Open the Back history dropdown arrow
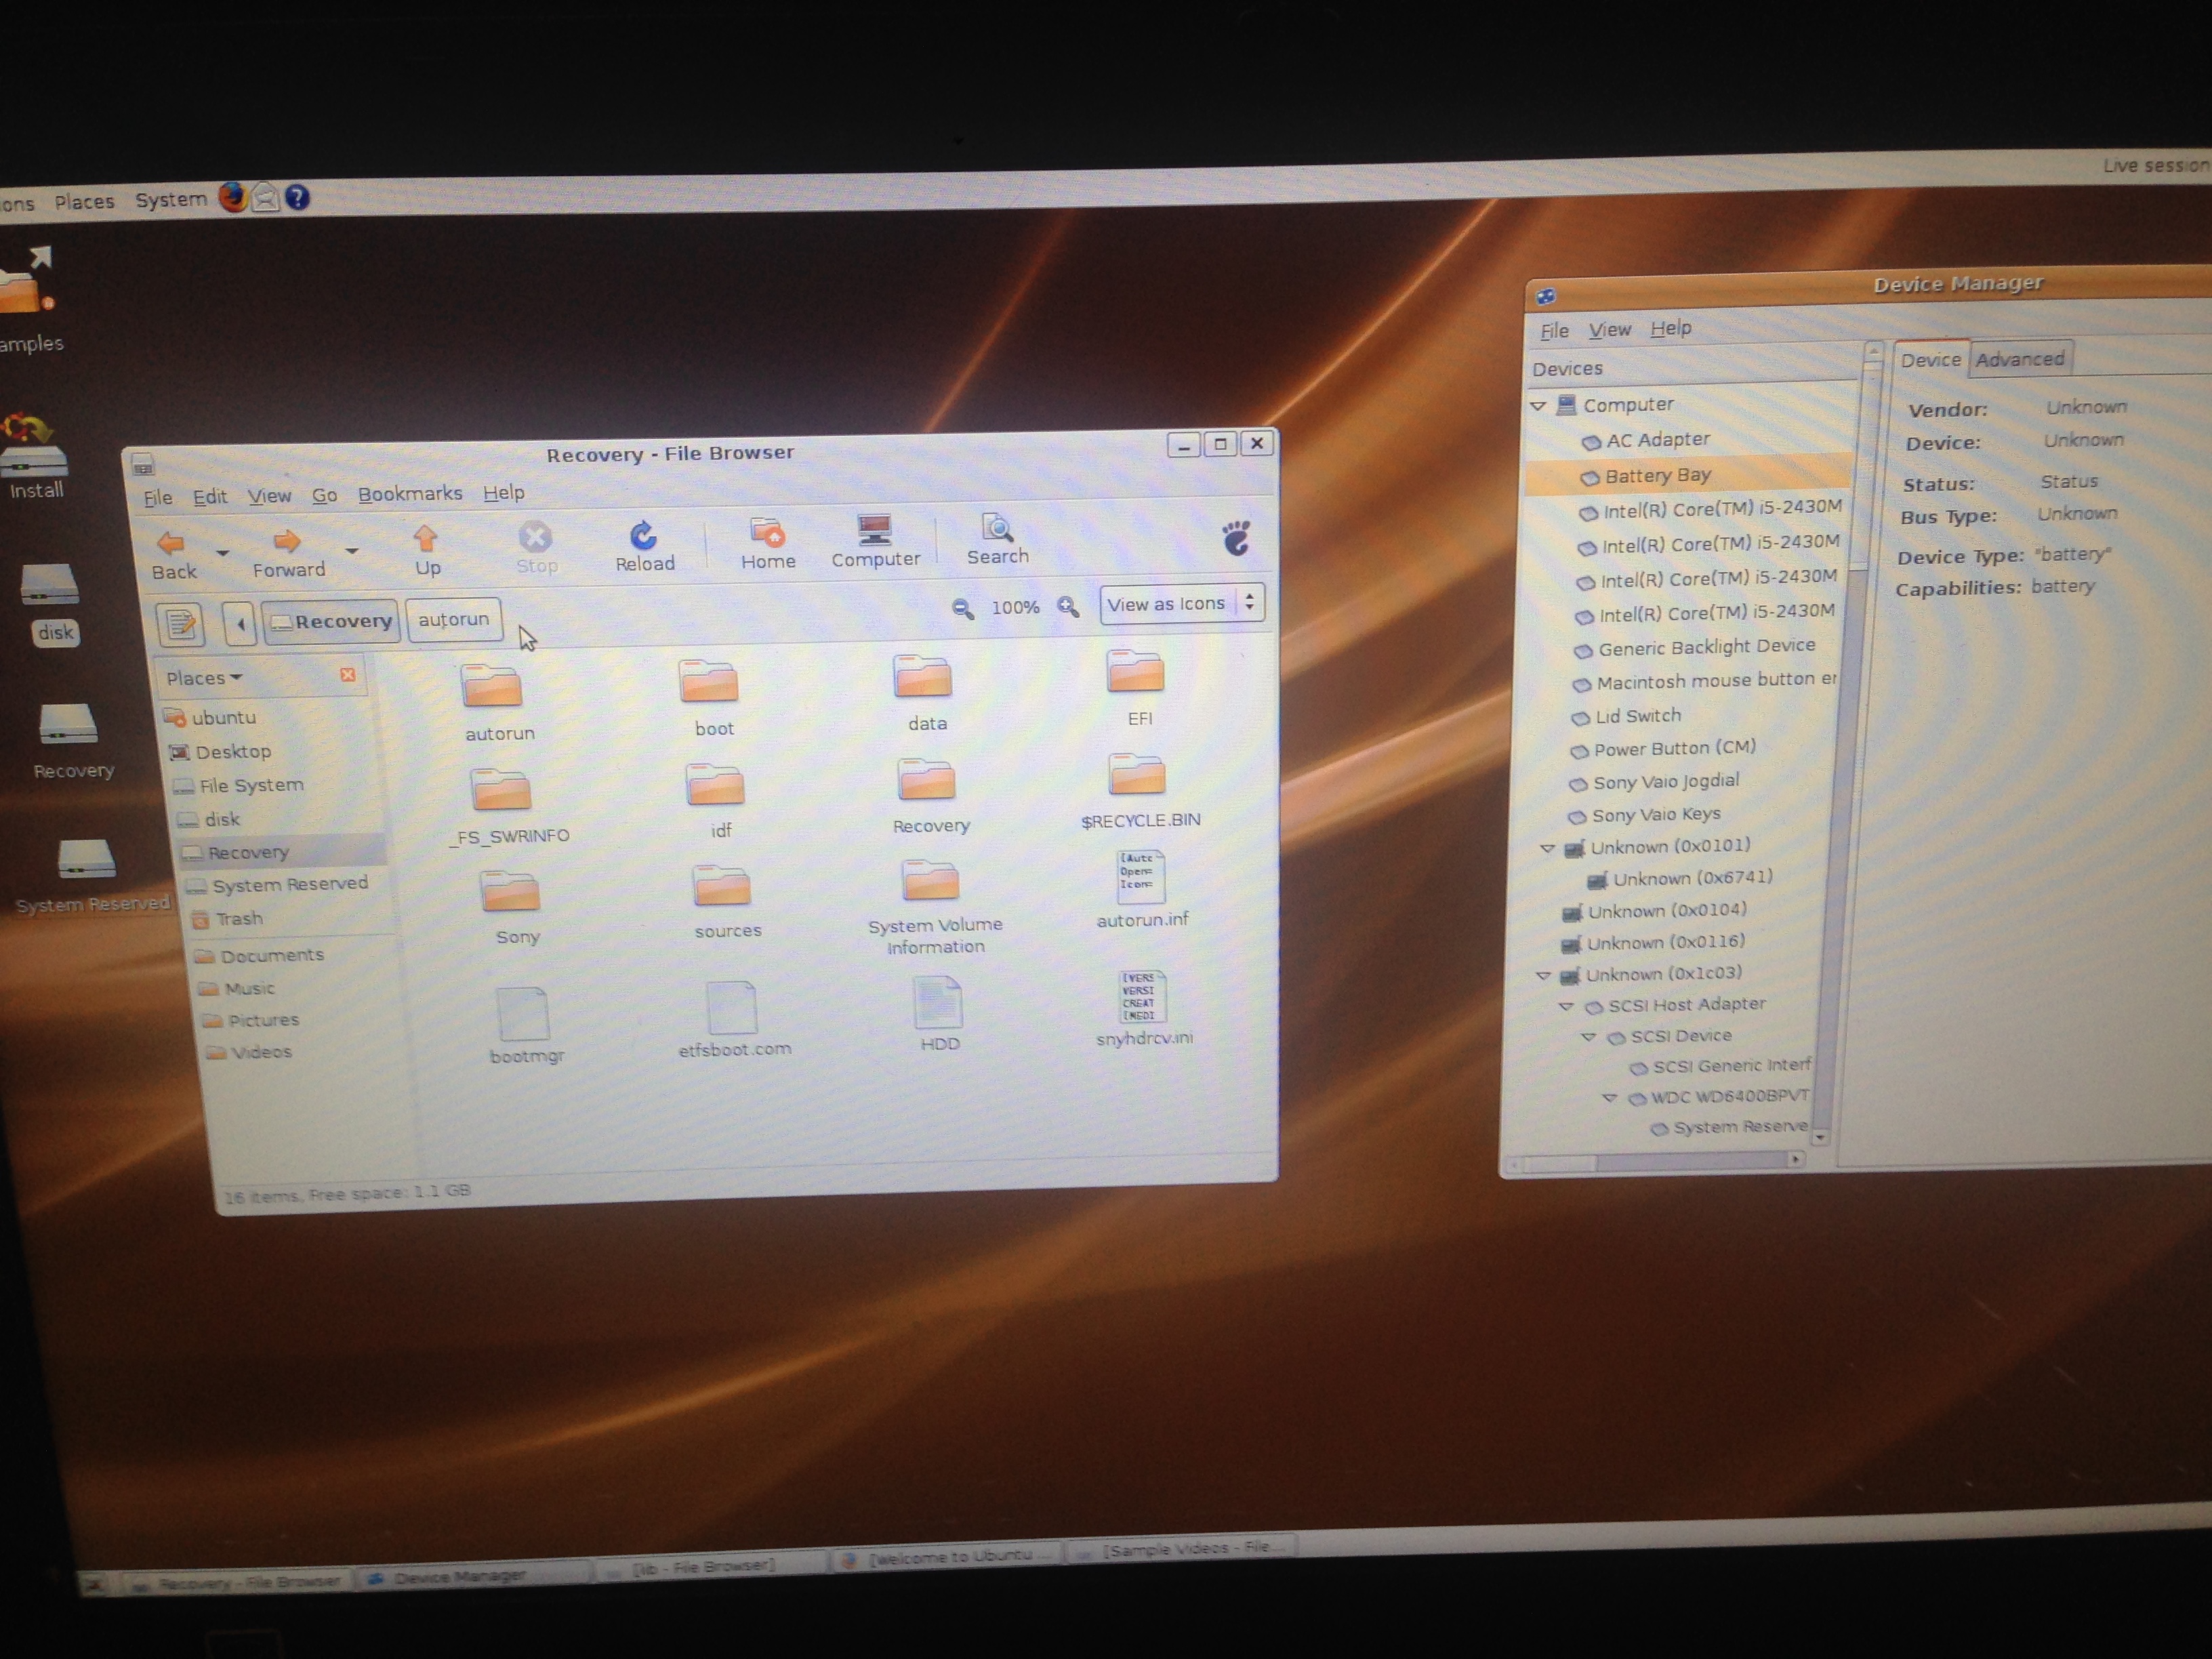2212x1659 pixels. pyautogui.click(x=223, y=553)
